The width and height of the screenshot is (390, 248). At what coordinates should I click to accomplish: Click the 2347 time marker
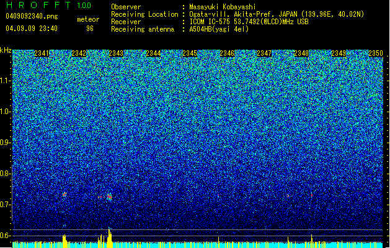(x=264, y=53)
